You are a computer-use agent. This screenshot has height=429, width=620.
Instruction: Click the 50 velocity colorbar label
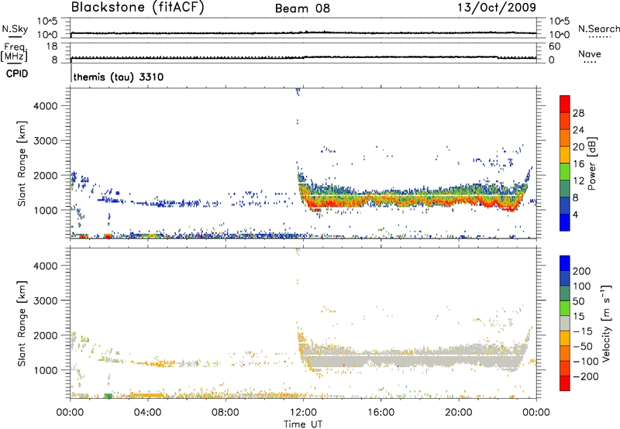[x=578, y=301]
